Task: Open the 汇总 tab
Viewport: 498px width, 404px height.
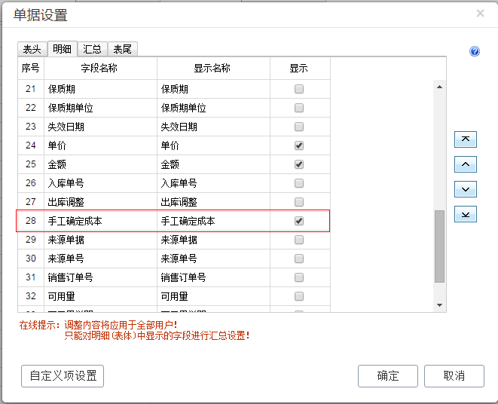Action: click(x=92, y=49)
